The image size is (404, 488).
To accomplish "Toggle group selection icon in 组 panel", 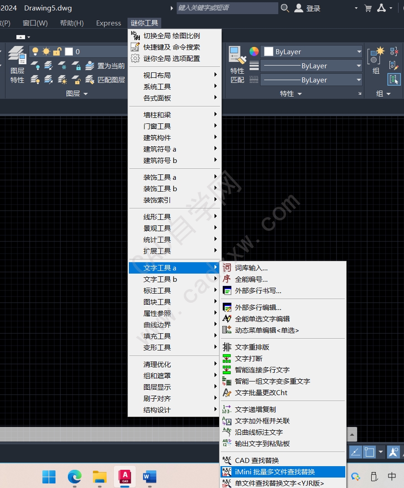I will (394, 79).
